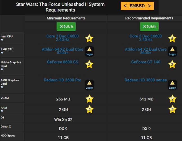The width and height of the screenshot is (182, 141).
Task: Click magnifier icon under Intel CPU
Action: pyautogui.click(x=2, y=40)
